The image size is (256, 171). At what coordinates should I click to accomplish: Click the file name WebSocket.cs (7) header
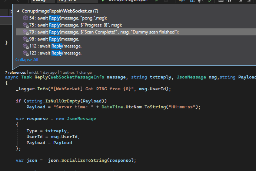pyautogui.click(x=60, y=11)
